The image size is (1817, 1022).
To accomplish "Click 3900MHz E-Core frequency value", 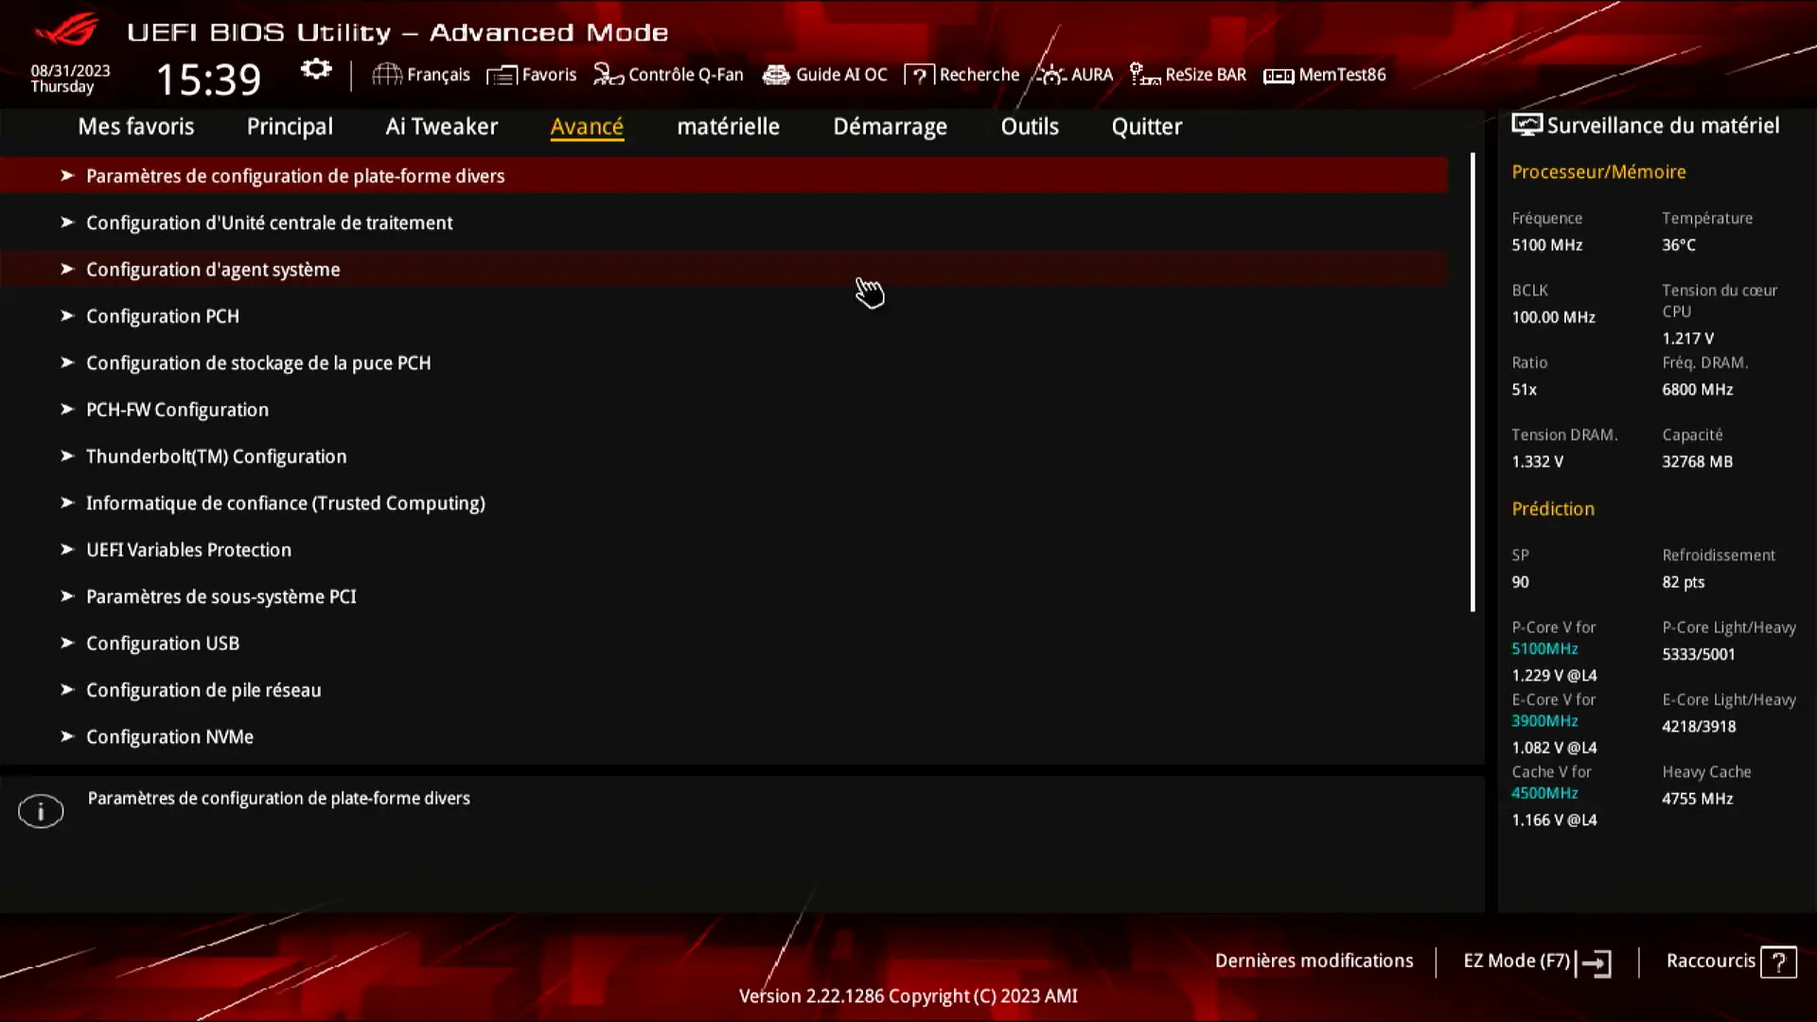I will pyautogui.click(x=1544, y=721).
